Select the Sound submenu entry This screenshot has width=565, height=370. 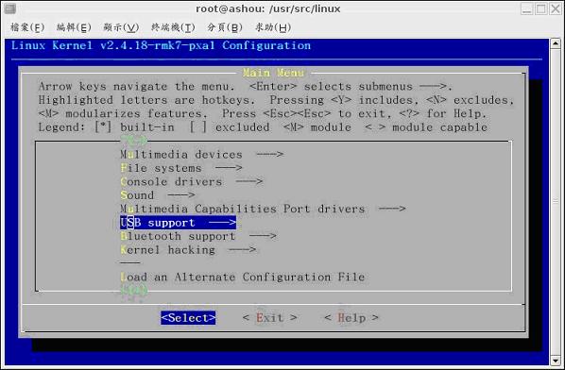tap(158, 195)
